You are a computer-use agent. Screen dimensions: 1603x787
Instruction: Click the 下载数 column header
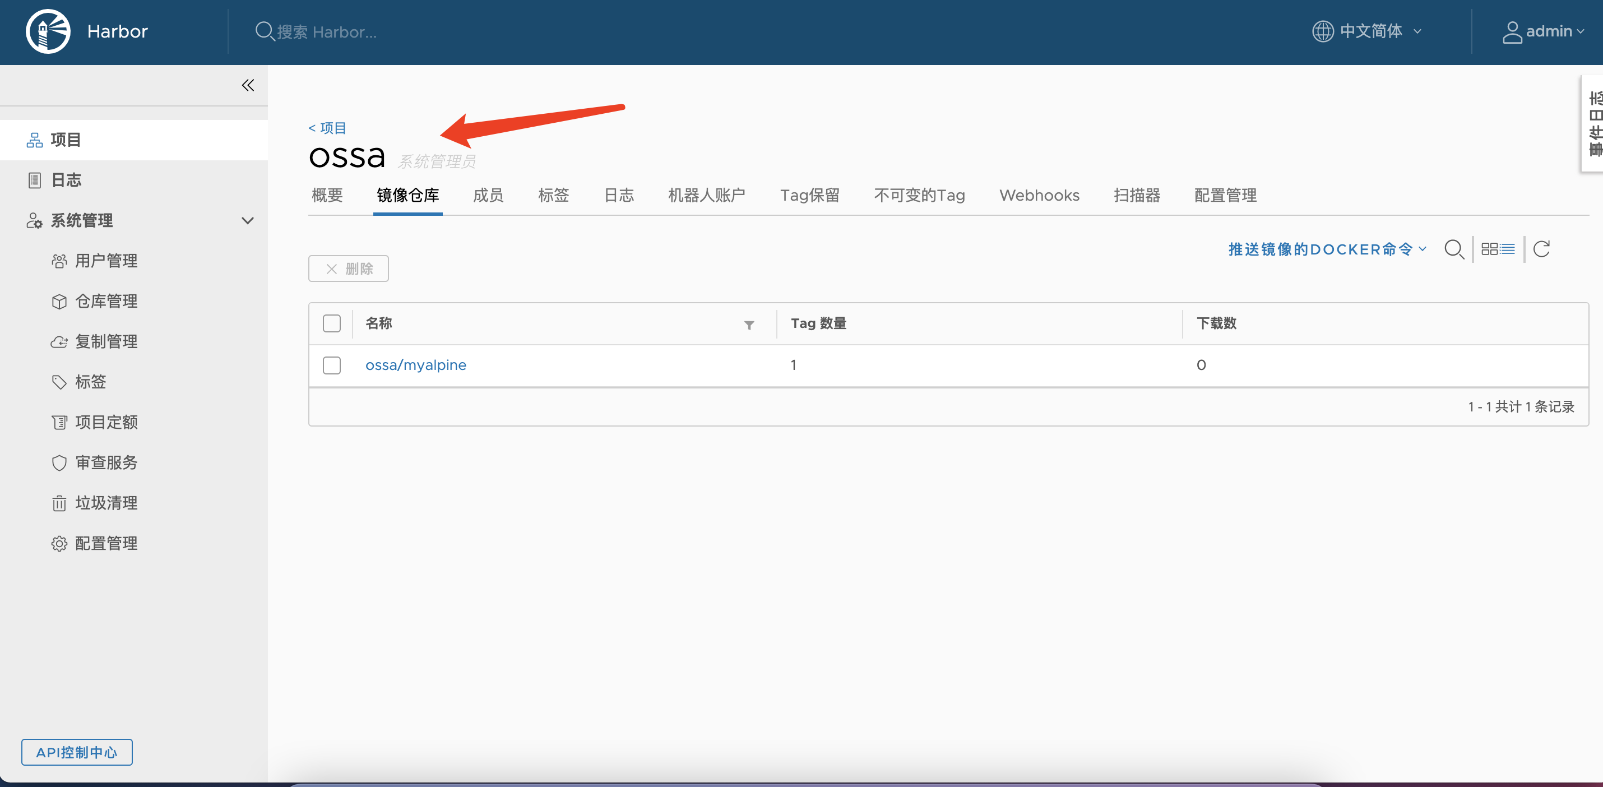coord(1217,323)
